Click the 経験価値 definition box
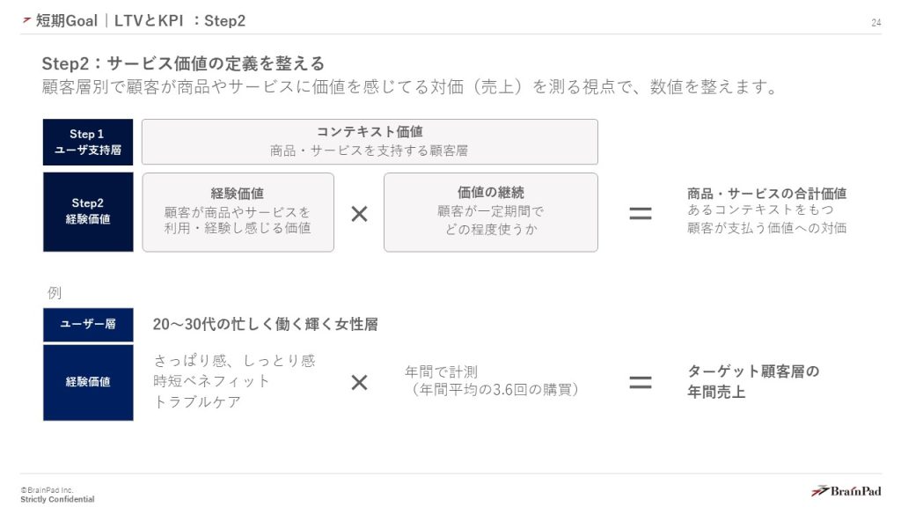This screenshot has width=901, height=507. click(238, 212)
